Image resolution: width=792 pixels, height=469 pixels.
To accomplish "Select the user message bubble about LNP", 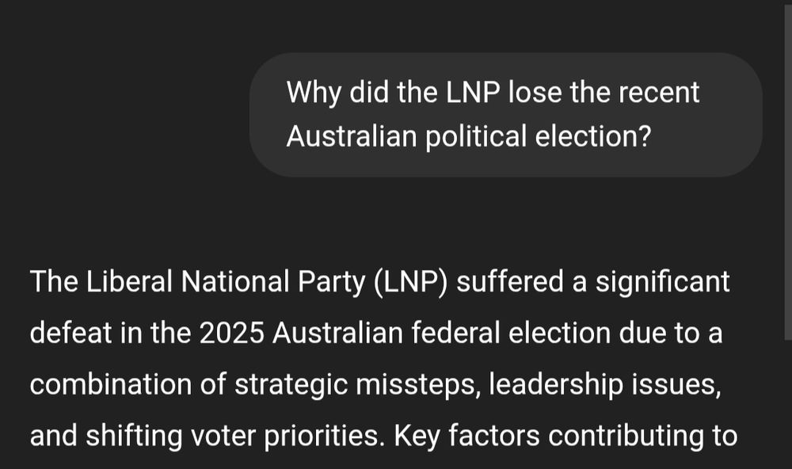I will 505,115.
